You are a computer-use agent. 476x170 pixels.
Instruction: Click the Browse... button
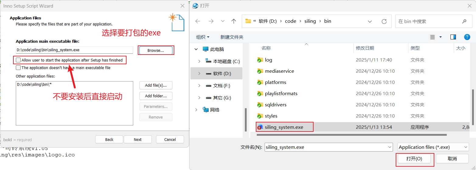coord(156,50)
